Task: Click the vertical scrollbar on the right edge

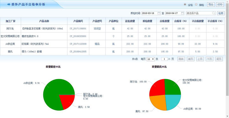Action: (227, 50)
